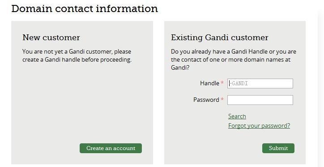The width and height of the screenshot is (324, 167).
Task: Click the New customer heading
Action: coord(51,38)
